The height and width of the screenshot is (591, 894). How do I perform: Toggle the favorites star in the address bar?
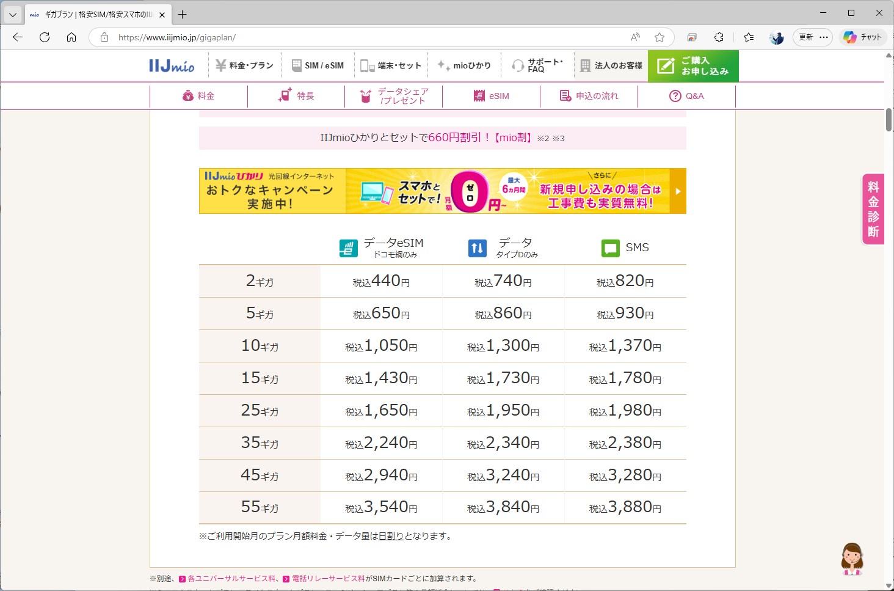[660, 37]
